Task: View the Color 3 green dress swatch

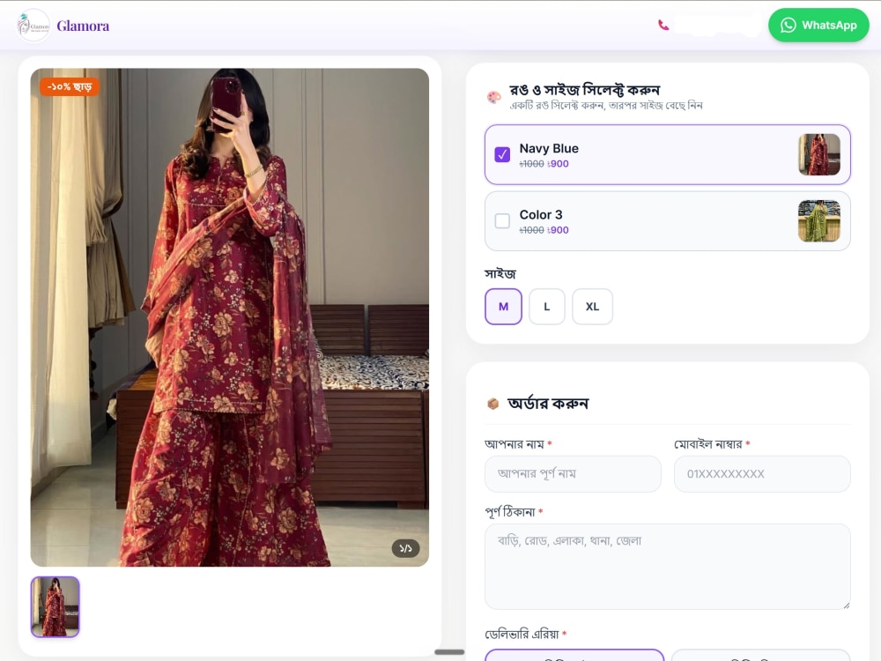Action: (x=819, y=221)
